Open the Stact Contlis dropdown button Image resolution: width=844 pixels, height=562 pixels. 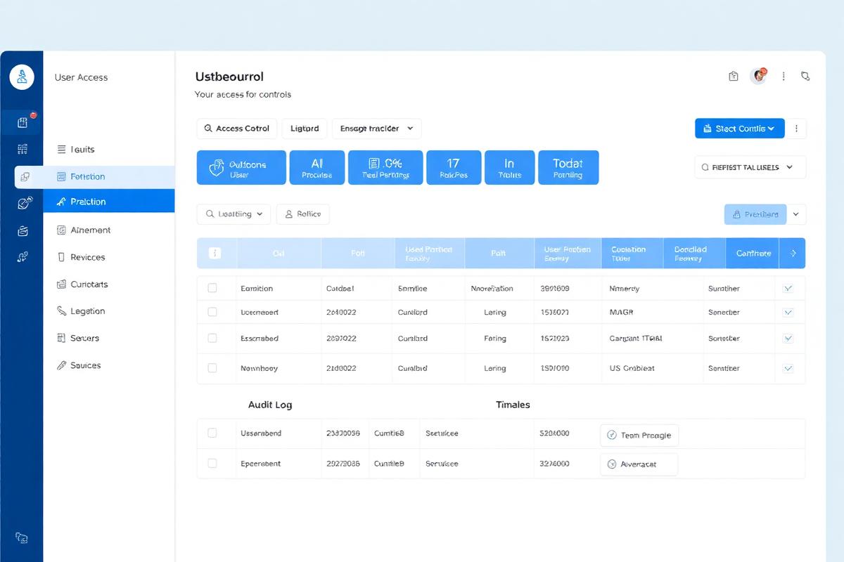[739, 129]
